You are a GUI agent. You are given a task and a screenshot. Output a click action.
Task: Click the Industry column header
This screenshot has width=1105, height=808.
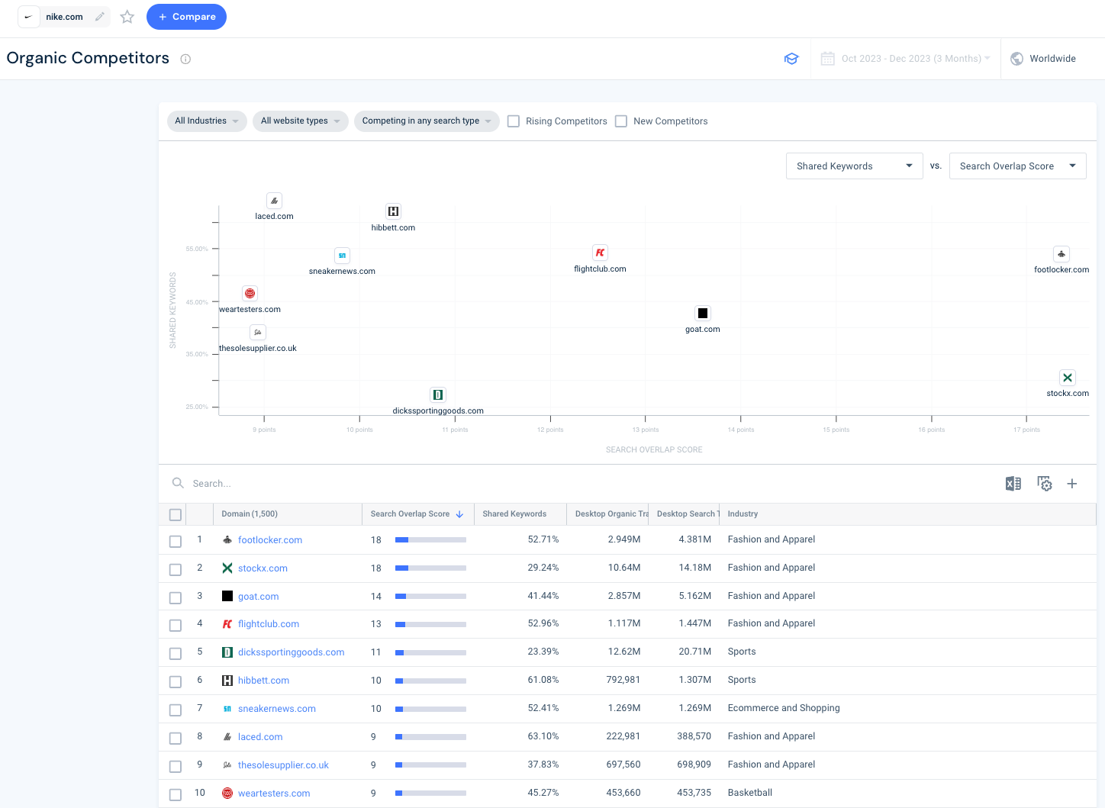click(743, 514)
